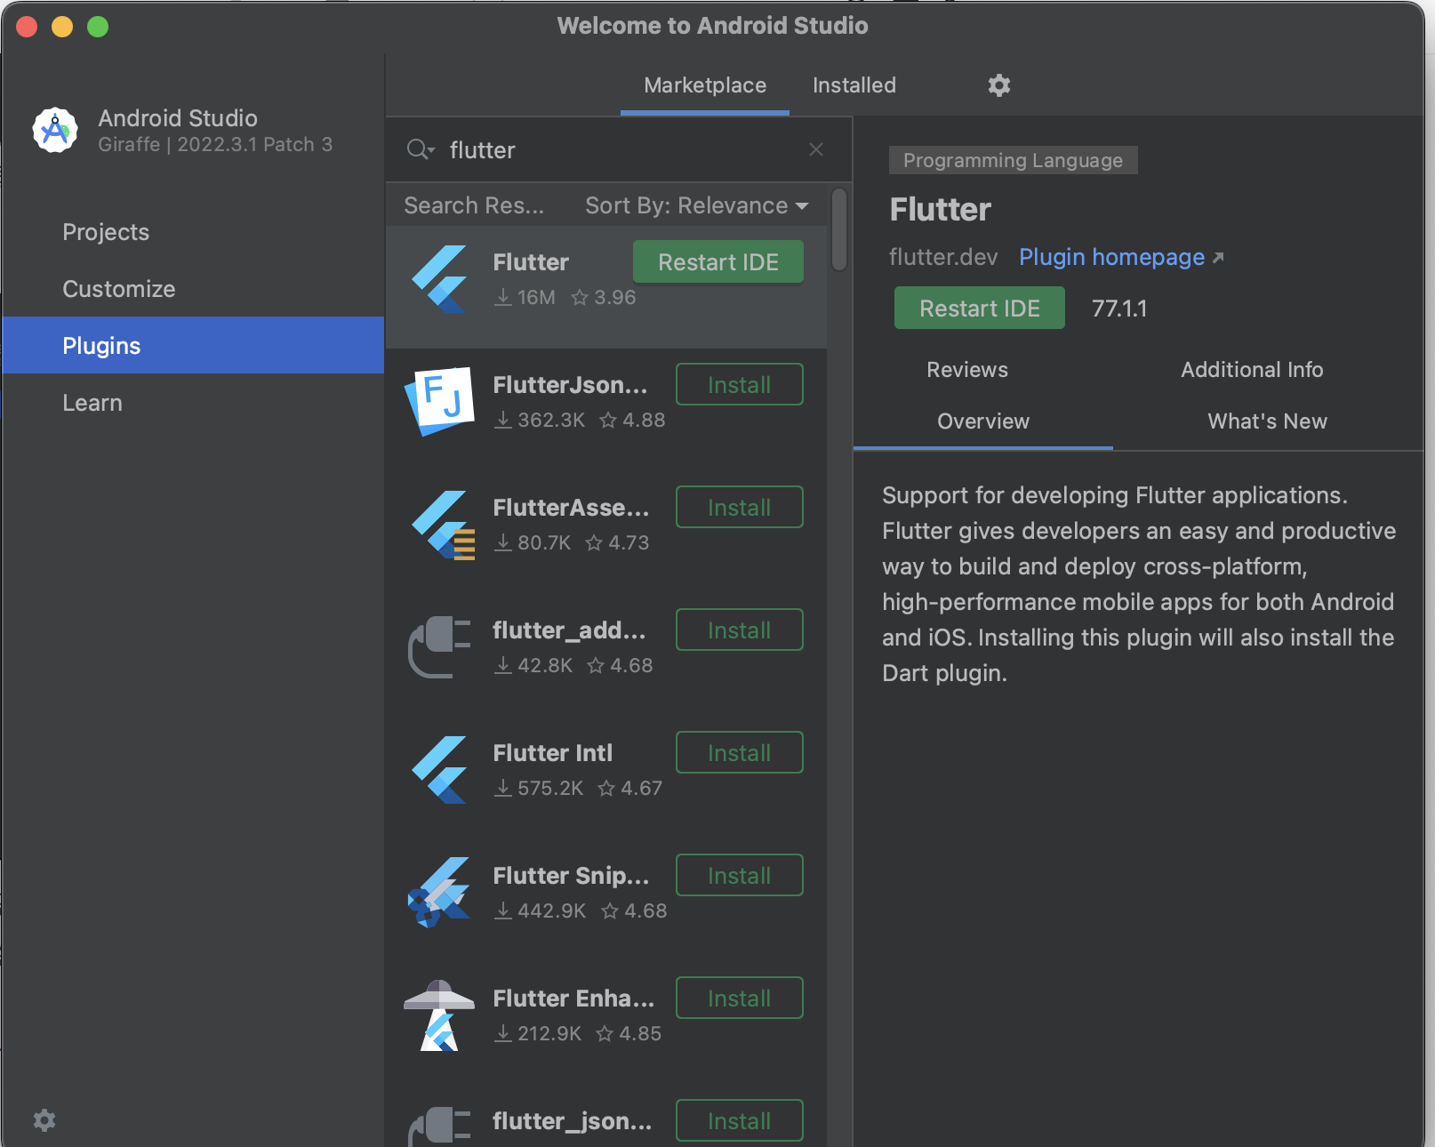1435x1147 pixels.
Task: Click the Flutter Enhancement Suite UFO icon
Action: pyautogui.click(x=439, y=1015)
